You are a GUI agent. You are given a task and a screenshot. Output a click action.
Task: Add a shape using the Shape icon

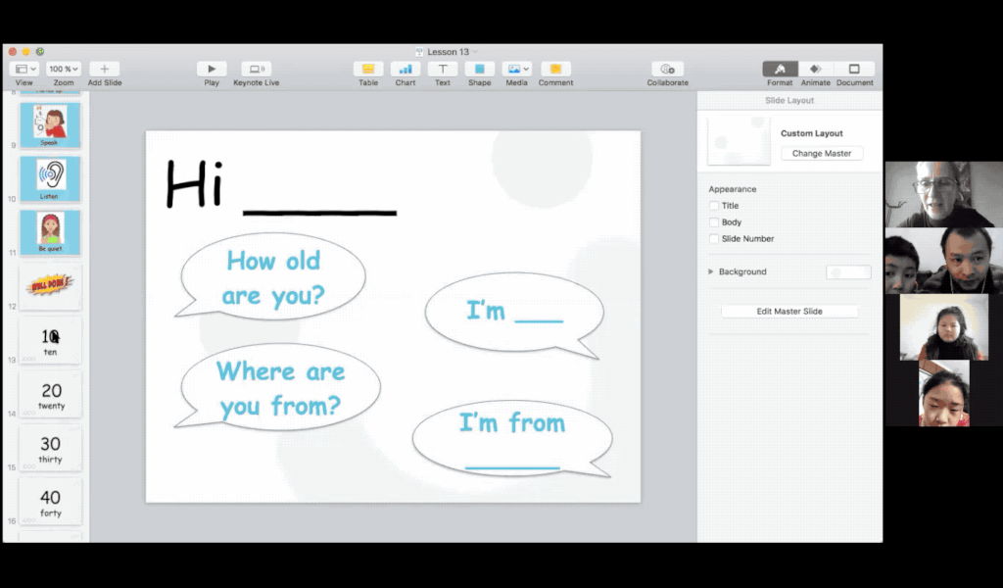(x=479, y=69)
